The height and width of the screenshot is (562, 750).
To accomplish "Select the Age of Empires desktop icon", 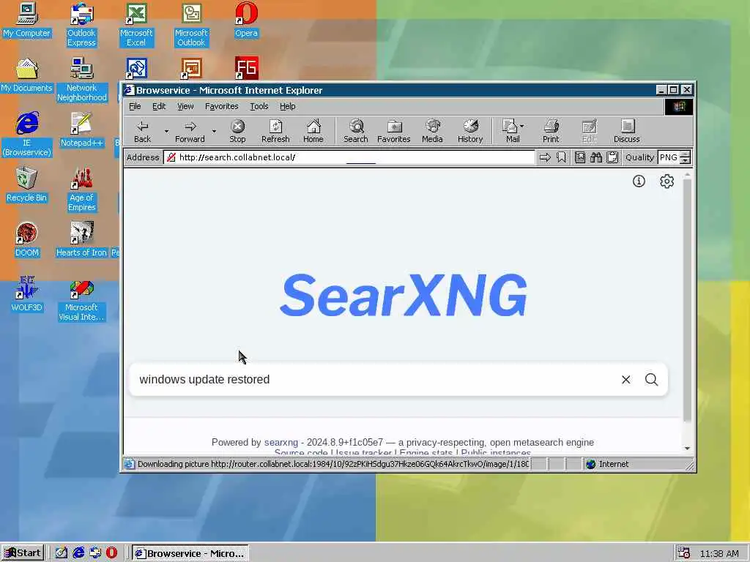I will (81, 190).
